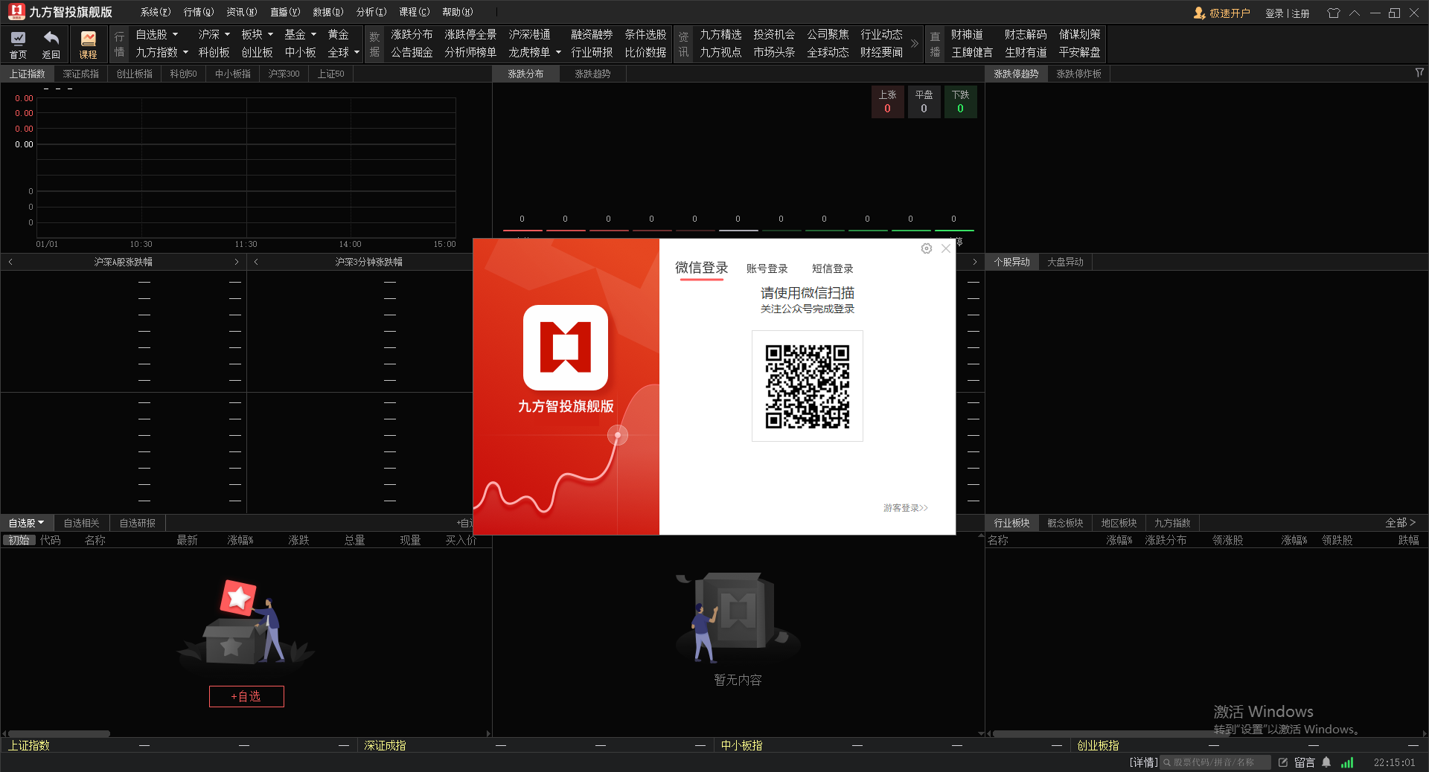The height and width of the screenshot is (772, 1429).
Task: Switch to 账号登录 tab
Action: [767, 268]
